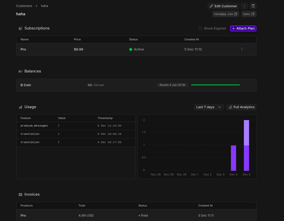This screenshot has width=284, height=221.
Task: Click the Invoices section icon
Action: point(20,195)
